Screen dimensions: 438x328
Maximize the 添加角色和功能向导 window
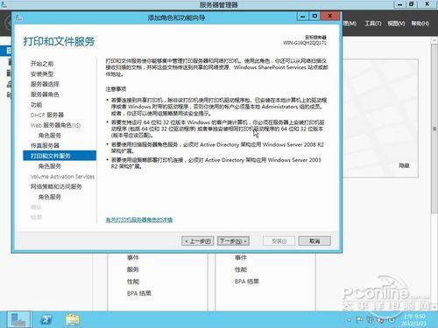click(314, 16)
